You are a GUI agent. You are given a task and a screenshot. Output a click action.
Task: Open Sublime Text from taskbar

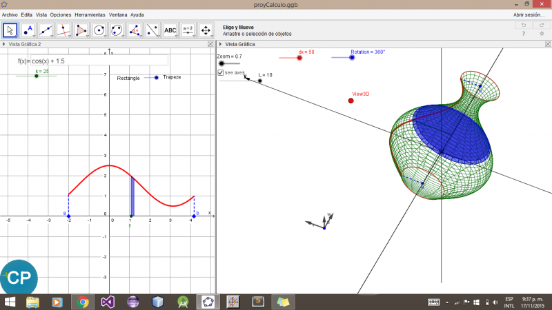[x=258, y=302]
